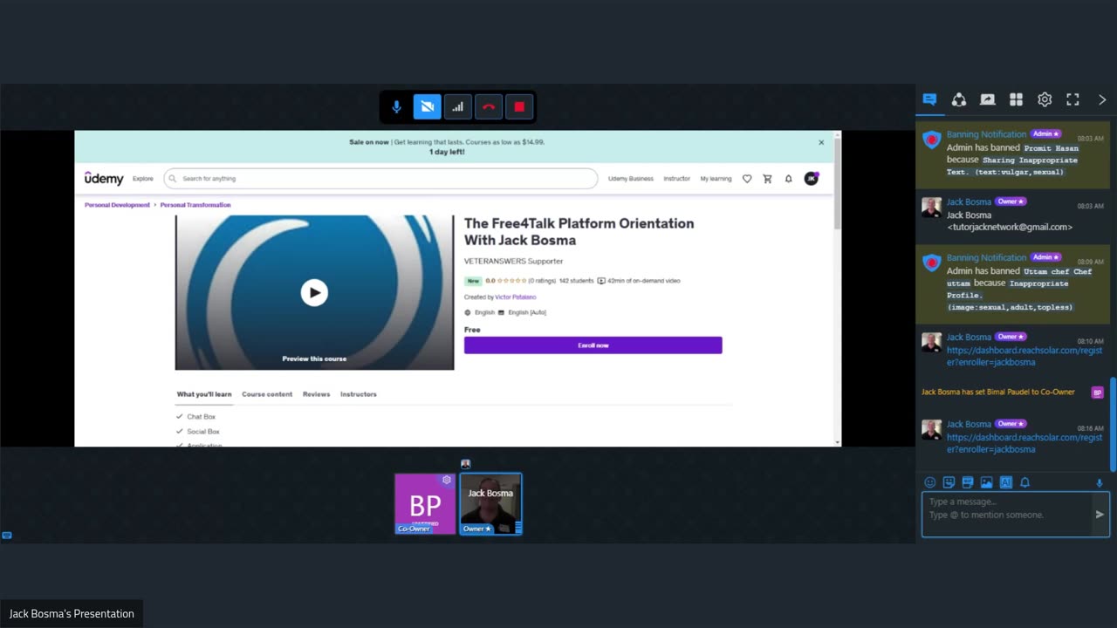1117x628 pixels.
Task: Open the GIF picker icon
Action: click(x=968, y=482)
